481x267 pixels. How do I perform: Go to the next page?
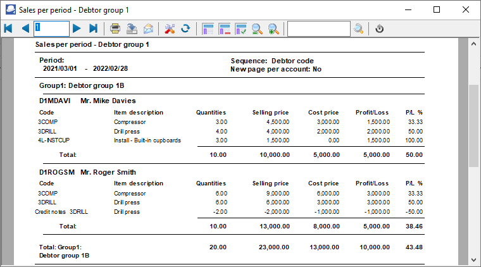tap(77, 28)
